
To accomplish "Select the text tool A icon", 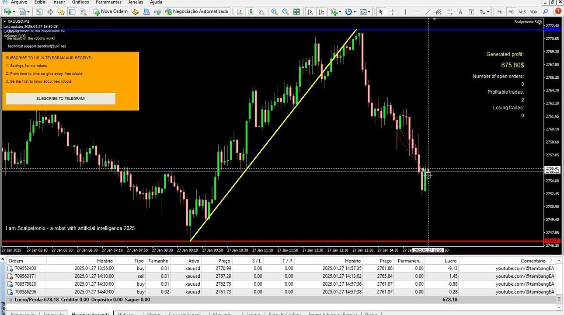I will (x=460, y=12).
